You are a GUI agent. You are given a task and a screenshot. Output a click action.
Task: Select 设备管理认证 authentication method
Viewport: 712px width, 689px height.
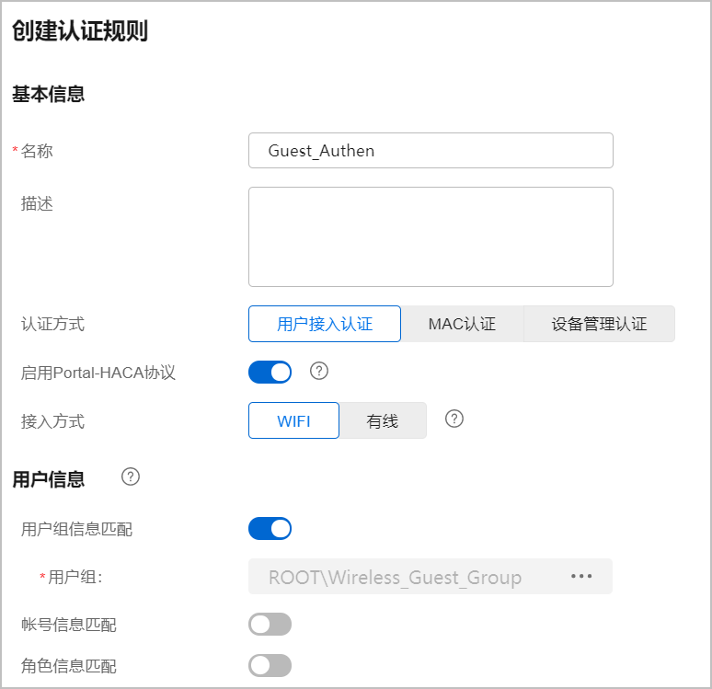[x=600, y=324]
